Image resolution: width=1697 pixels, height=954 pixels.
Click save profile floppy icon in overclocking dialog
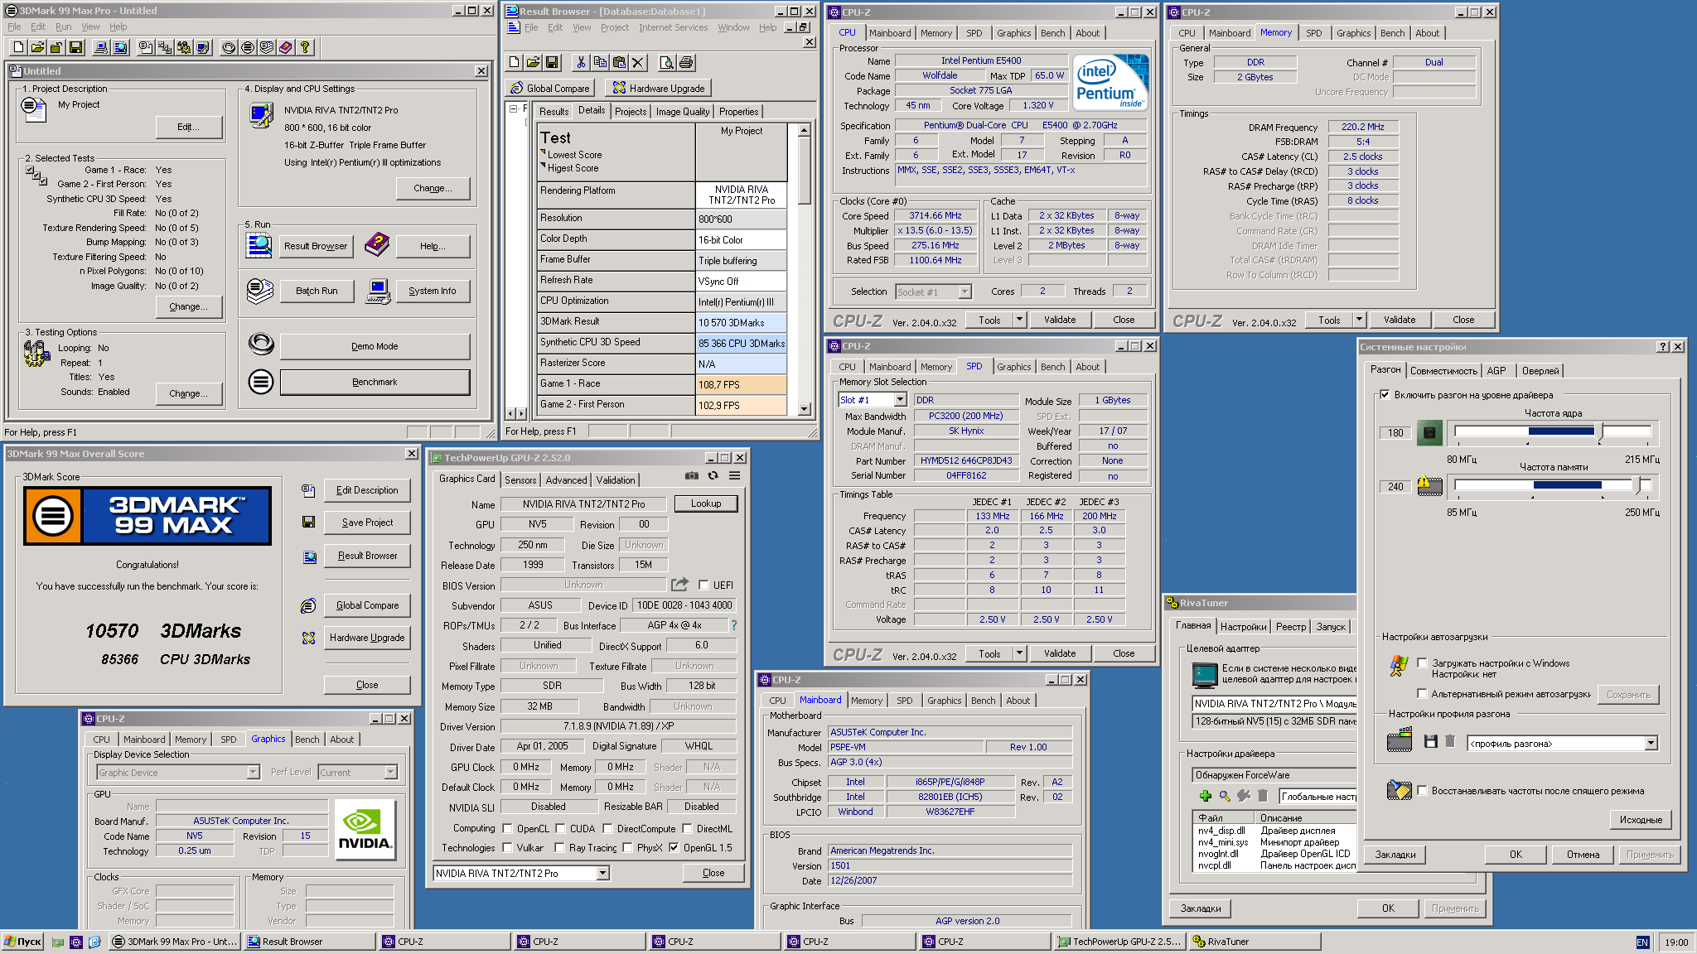(1430, 742)
